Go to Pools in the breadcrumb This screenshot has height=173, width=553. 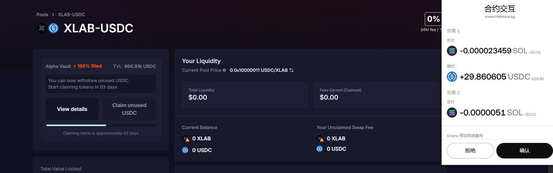(42, 15)
